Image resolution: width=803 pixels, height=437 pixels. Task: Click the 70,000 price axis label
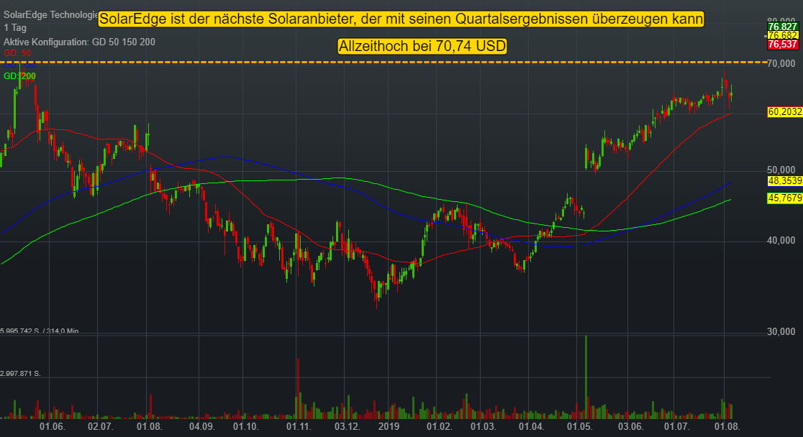point(781,63)
